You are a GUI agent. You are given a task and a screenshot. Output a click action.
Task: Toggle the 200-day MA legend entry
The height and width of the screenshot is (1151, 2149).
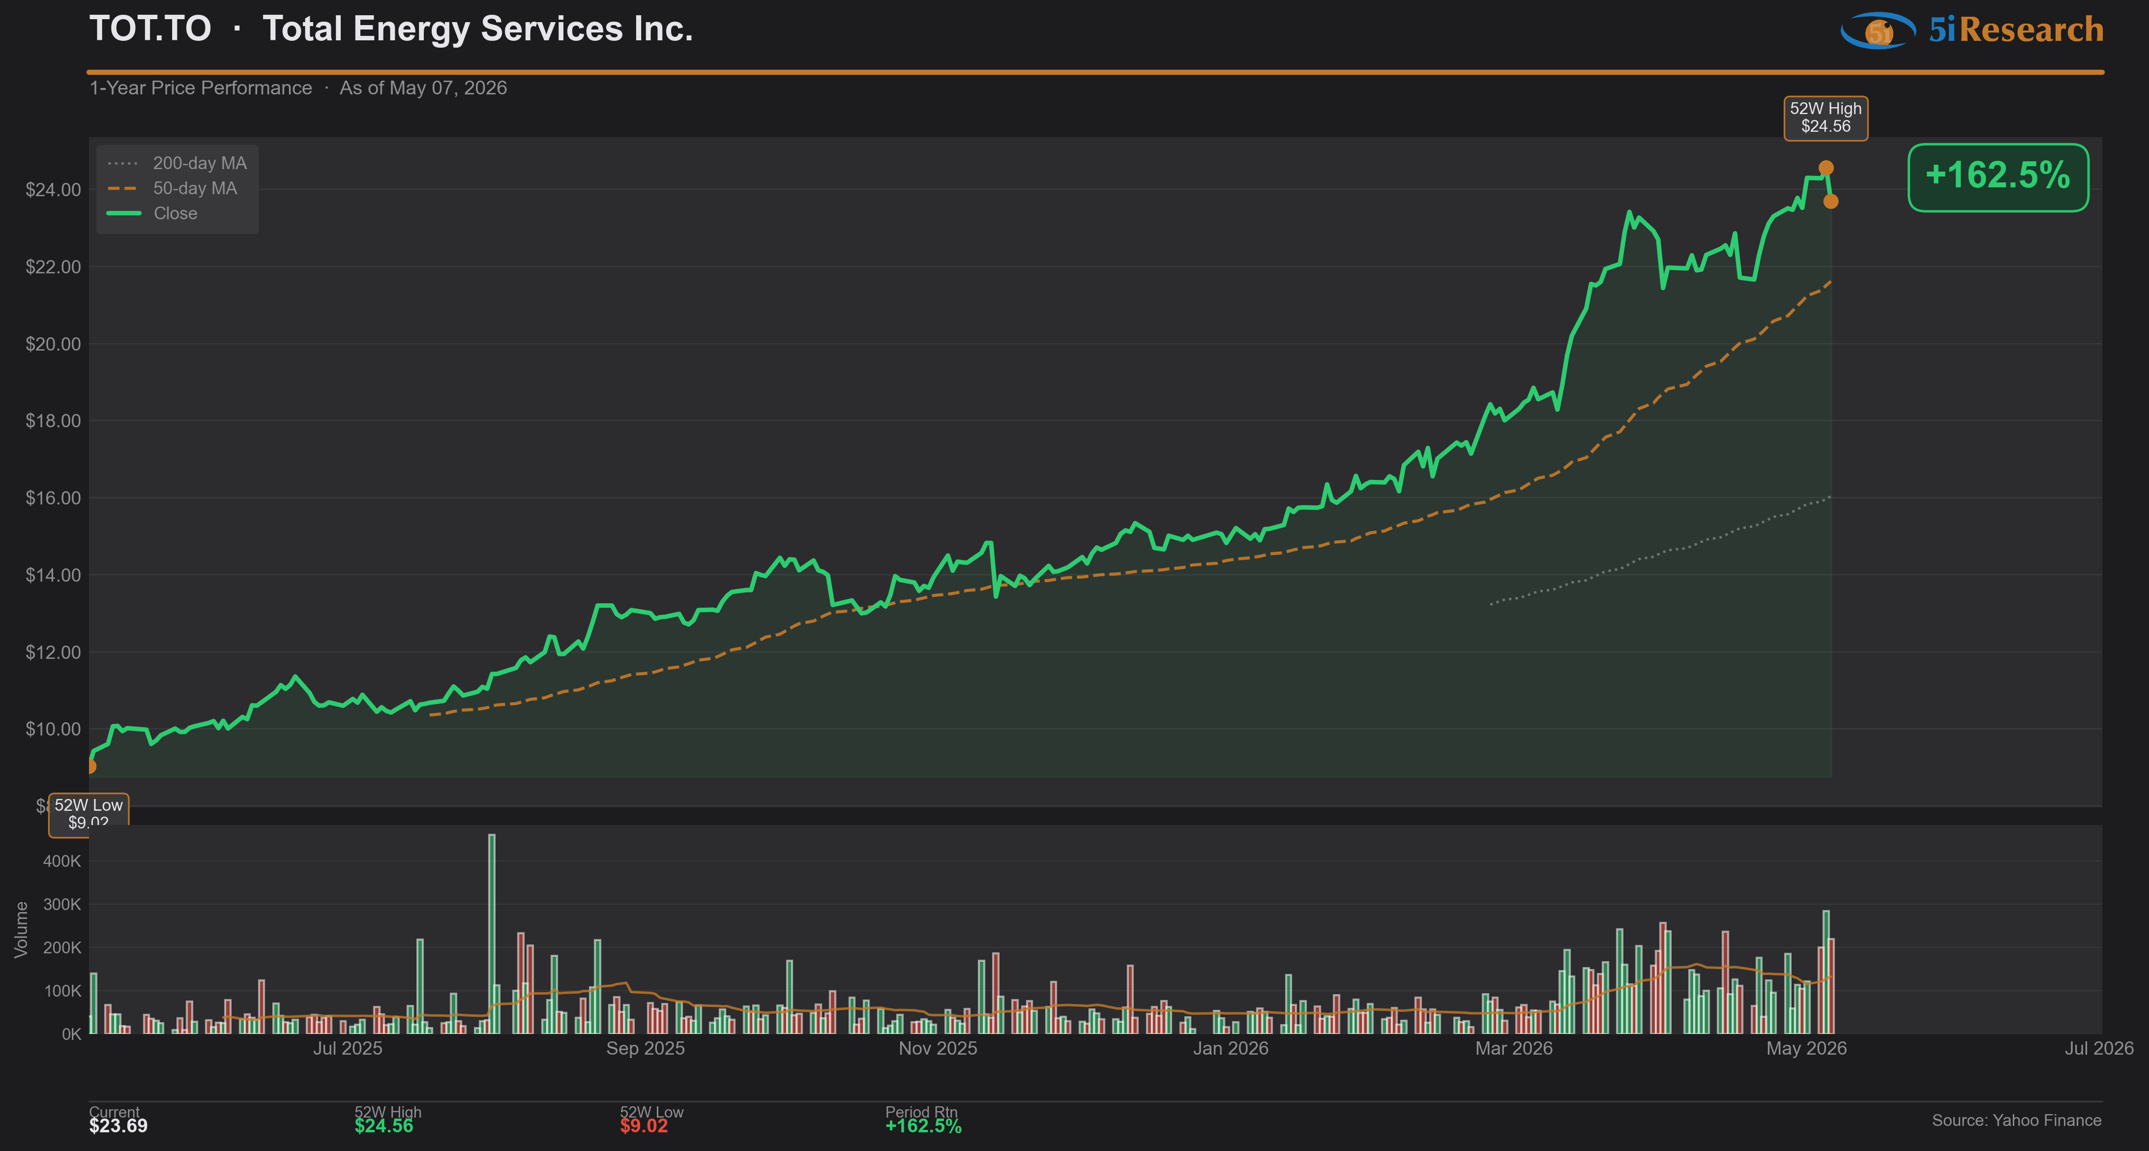pos(177,163)
